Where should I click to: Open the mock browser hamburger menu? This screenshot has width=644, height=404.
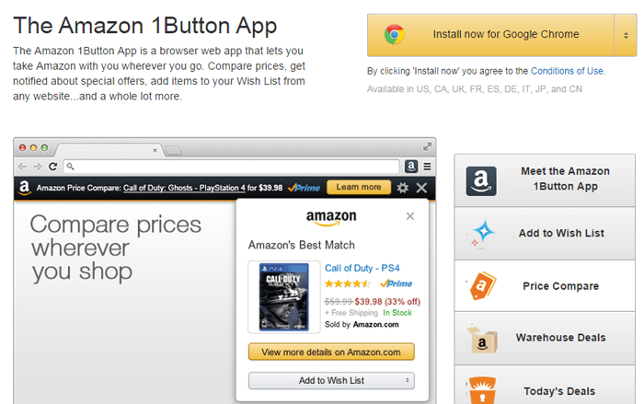click(428, 167)
